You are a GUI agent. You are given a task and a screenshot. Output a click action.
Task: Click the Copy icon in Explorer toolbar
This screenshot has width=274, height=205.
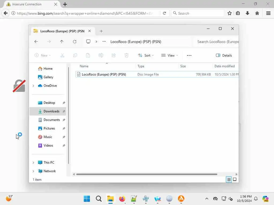coord(75,56)
